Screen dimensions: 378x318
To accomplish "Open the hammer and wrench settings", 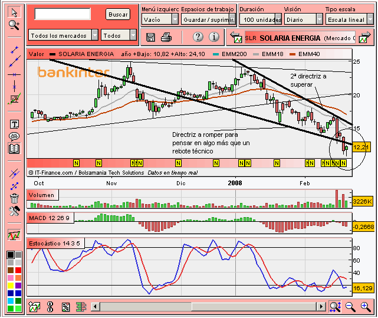I will pyautogui.click(x=14, y=211).
